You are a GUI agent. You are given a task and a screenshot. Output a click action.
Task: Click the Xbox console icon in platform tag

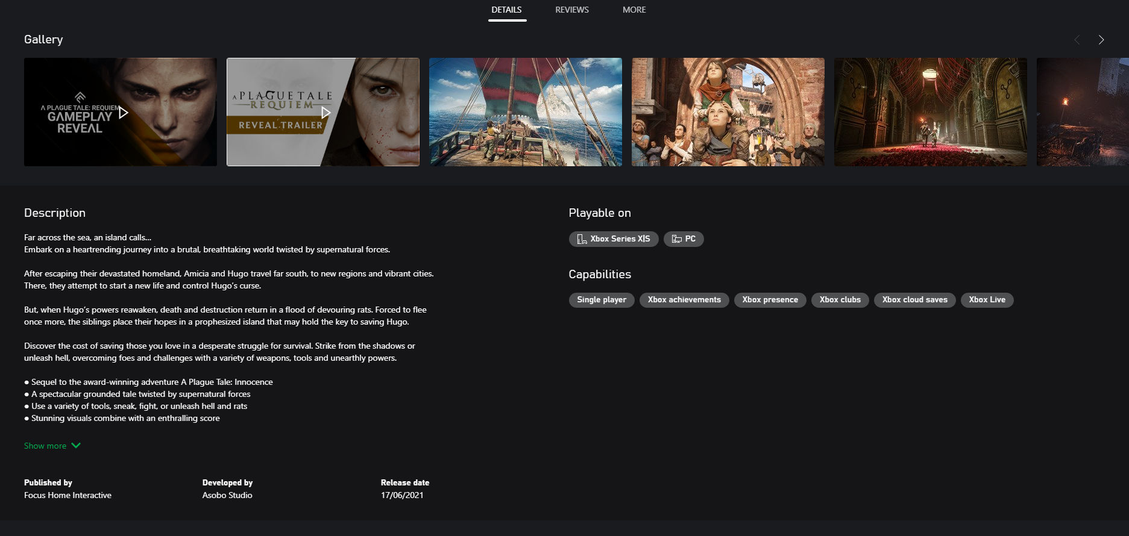pyautogui.click(x=582, y=239)
